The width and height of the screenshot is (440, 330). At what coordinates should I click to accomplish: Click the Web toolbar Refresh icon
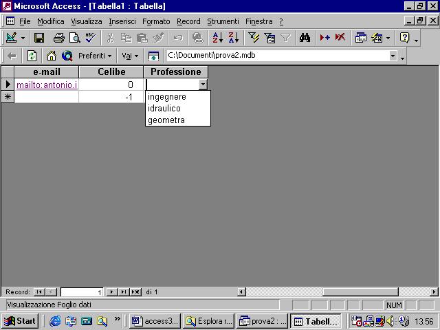[x=32, y=56]
